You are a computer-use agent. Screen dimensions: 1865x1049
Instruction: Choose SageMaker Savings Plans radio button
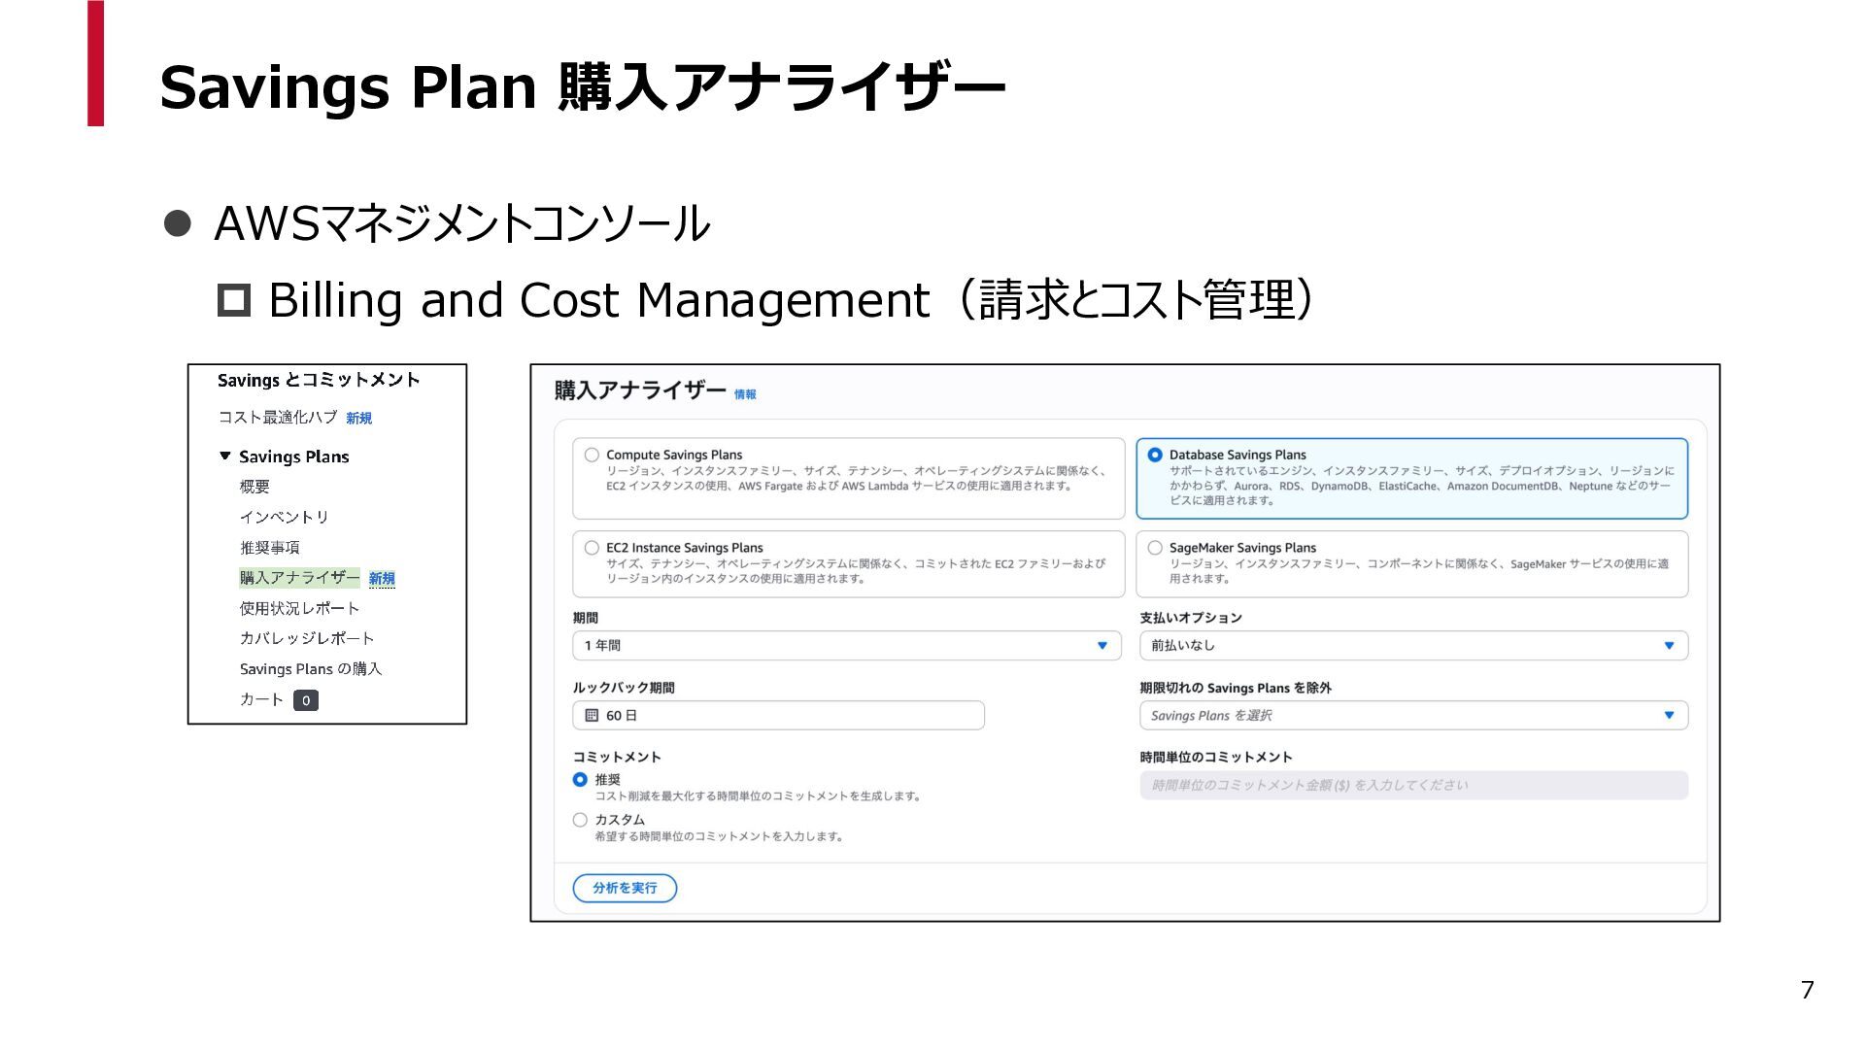coord(1155,548)
